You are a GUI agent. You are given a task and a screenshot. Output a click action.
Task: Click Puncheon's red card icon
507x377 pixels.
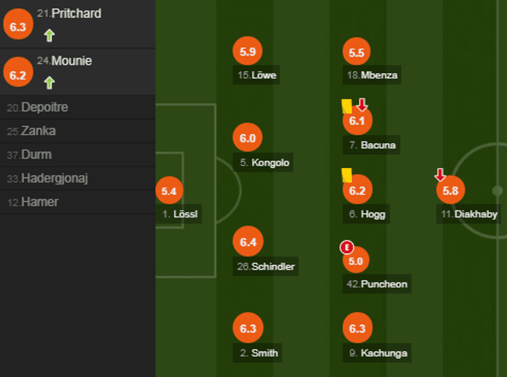coord(346,248)
